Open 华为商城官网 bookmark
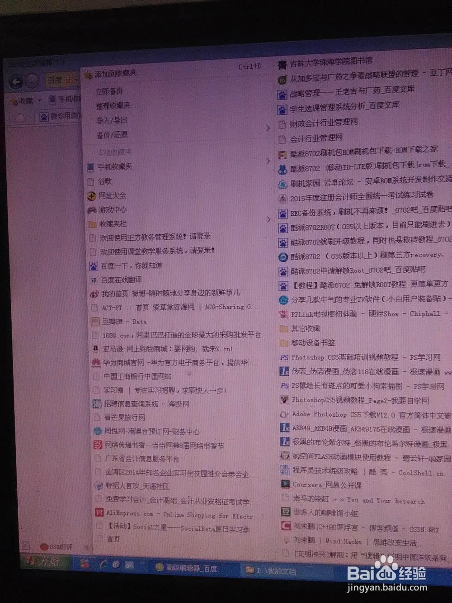The height and width of the screenshot is (603, 452). 171,363
